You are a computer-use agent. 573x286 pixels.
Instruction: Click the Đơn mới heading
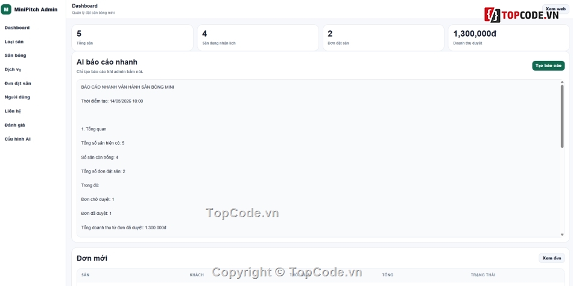pyautogui.click(x=92, y=259)
